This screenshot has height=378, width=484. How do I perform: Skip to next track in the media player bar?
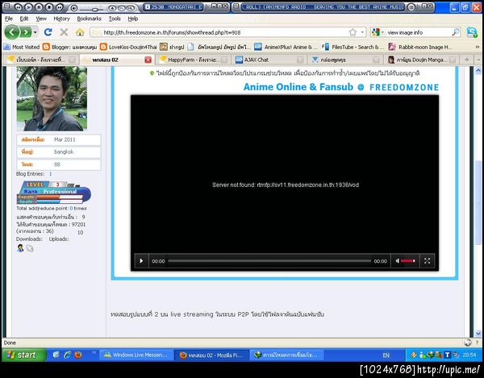point(59,7)
